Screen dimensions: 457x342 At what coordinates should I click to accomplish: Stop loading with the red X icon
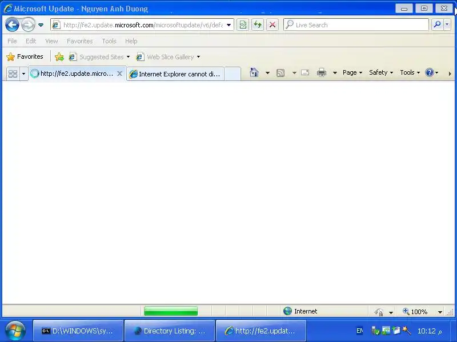(272, 25)
